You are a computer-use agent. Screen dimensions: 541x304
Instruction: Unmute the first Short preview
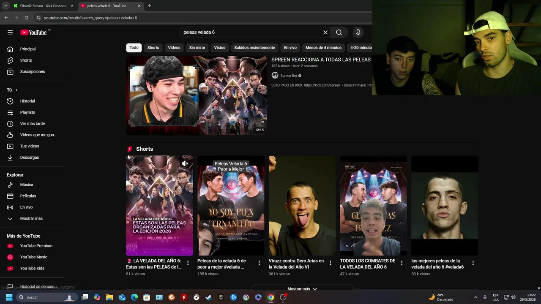(185, 163)
